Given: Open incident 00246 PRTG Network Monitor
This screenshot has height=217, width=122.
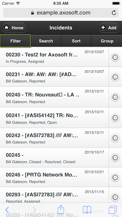Looking at the screenshot, I should click(54, 177).
